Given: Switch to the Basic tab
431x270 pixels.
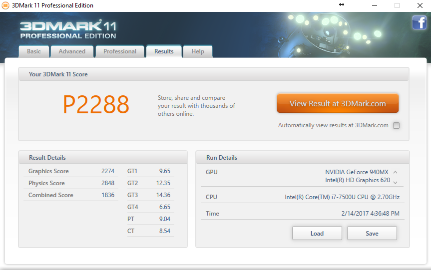Looking at the screenshot, I should click(34, 51).
